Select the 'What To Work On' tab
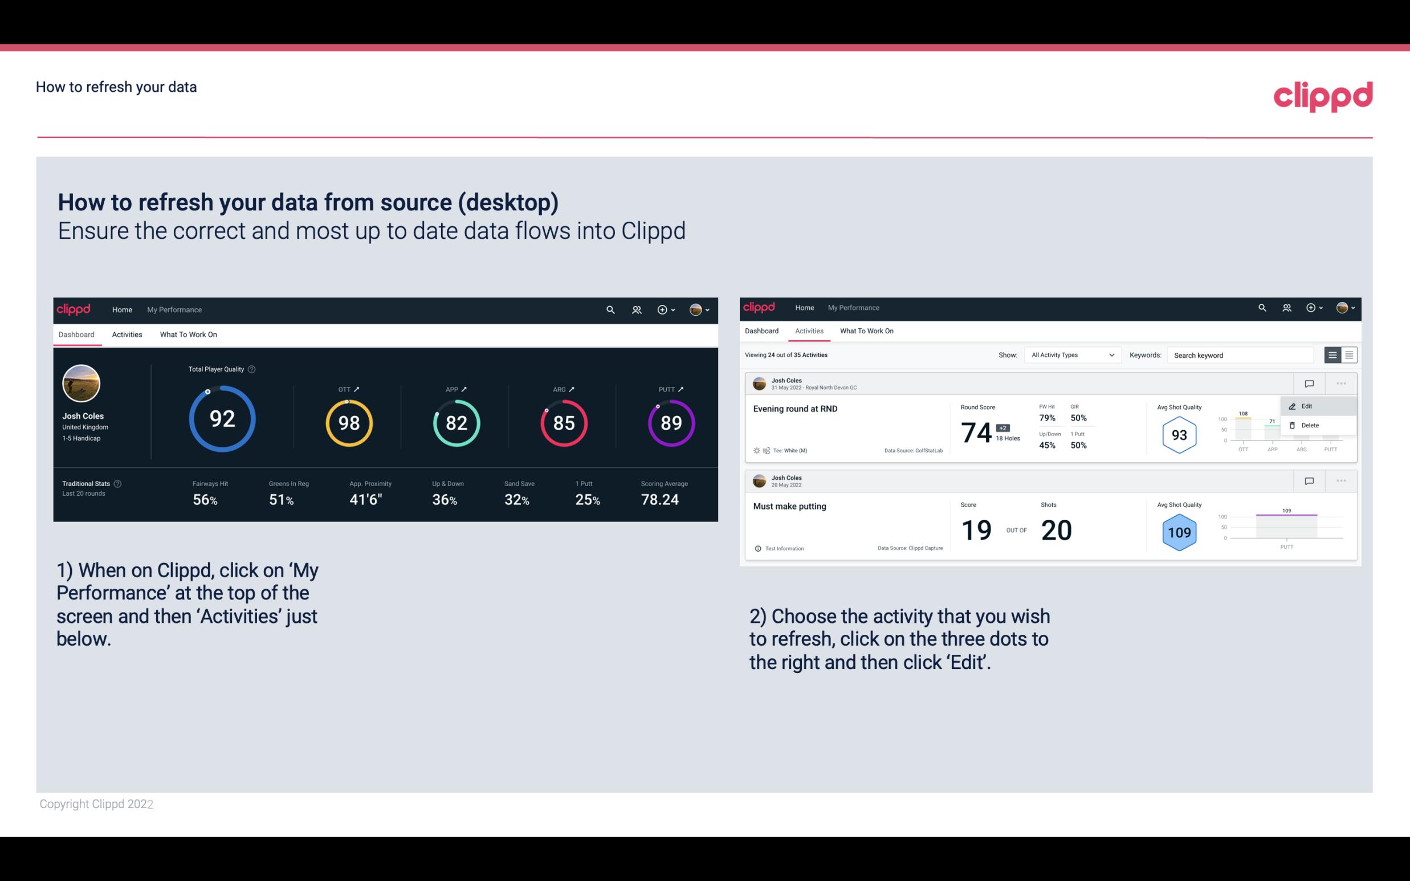The width and height of the screenshot is (1410, 881). click(x=188, y=334)
